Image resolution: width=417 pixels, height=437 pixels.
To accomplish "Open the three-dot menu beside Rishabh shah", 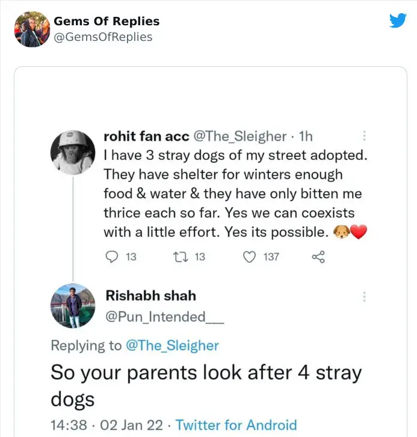I will click(364, 296).
